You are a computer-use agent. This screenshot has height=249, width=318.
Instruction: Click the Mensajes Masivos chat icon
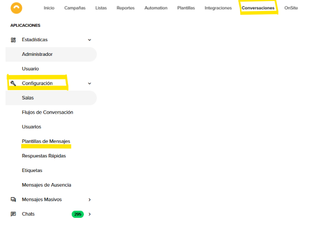pos(13,200)
